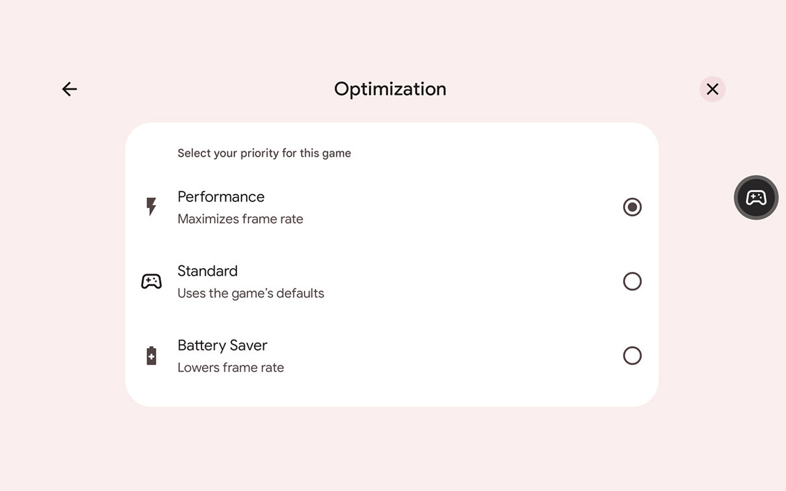Click the 'Lowers frame rate' description
Screen dimensions: 786x491
coord(231,368)
